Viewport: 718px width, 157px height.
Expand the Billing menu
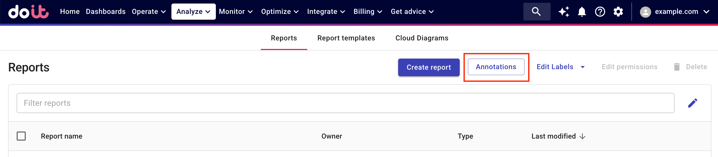[367, 12]
